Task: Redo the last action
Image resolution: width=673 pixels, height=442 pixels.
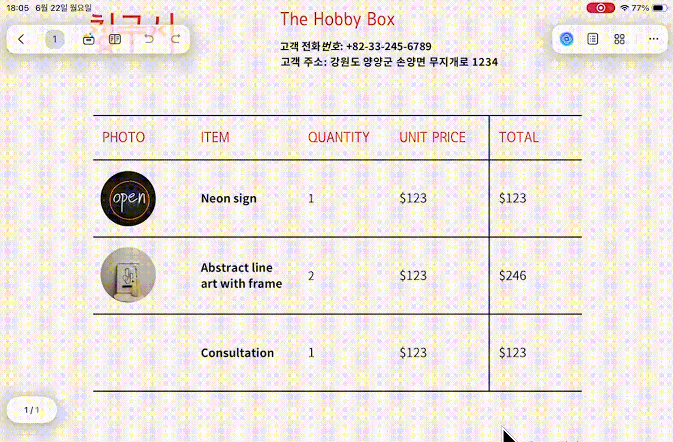Action: point(175,39)
